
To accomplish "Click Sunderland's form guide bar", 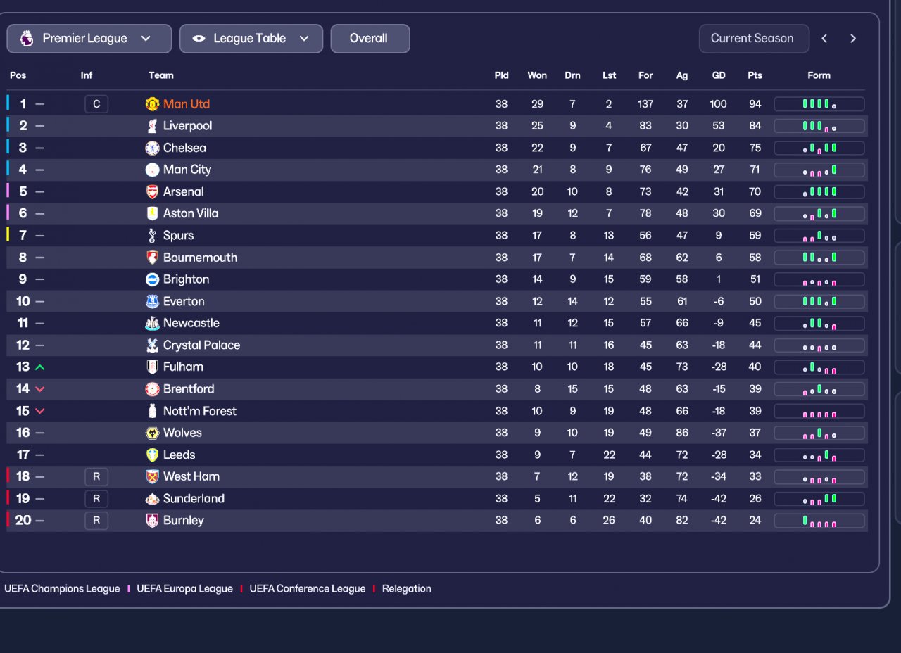I will pos(819,499).
